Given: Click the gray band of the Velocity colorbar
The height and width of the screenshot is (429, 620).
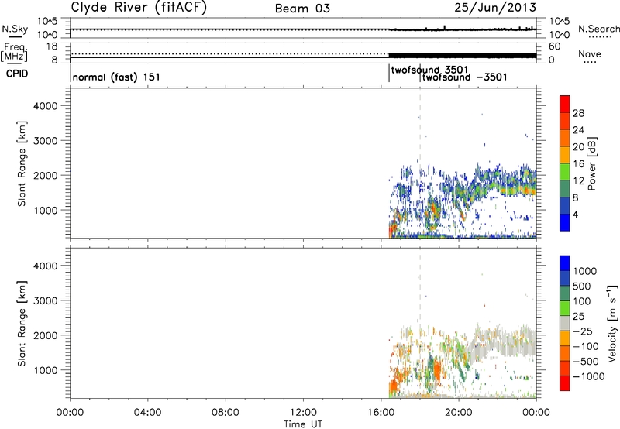Looking at the screenshot, I should coord(565,323).
